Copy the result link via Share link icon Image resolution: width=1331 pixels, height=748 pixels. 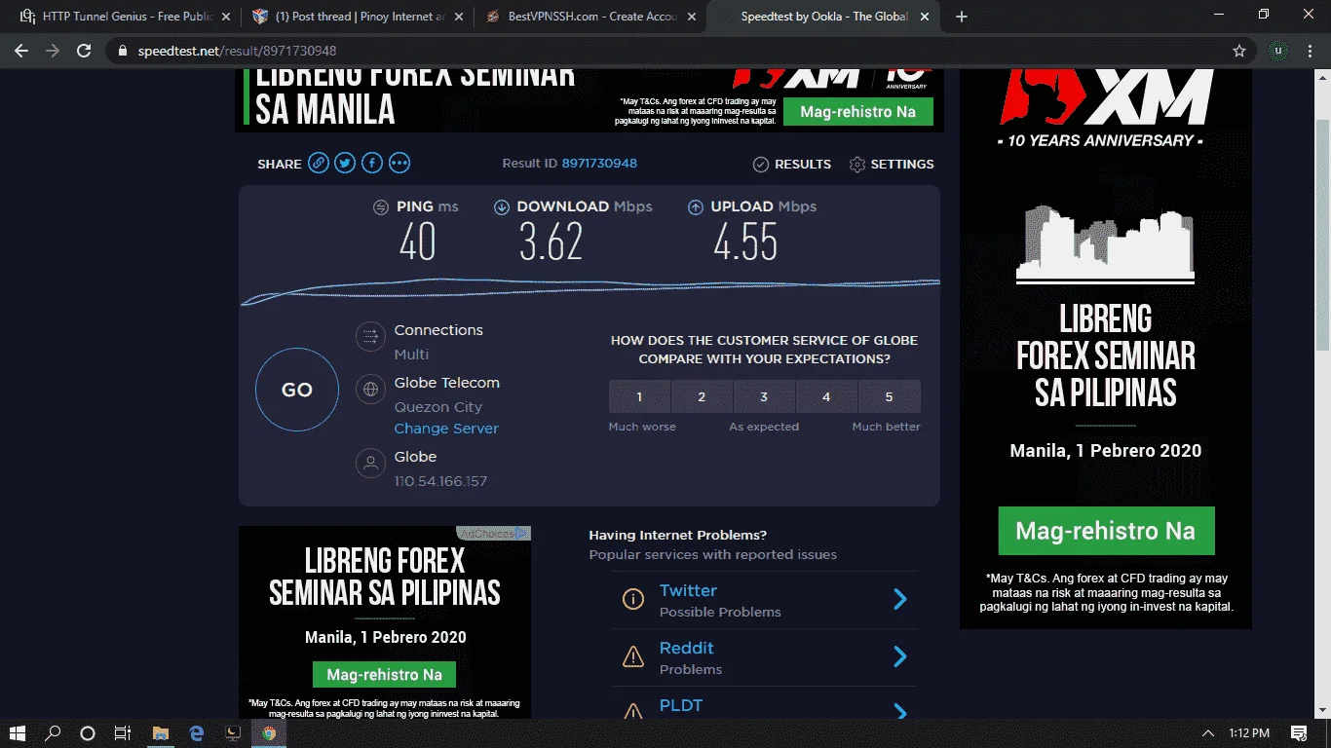pos(319,164)
